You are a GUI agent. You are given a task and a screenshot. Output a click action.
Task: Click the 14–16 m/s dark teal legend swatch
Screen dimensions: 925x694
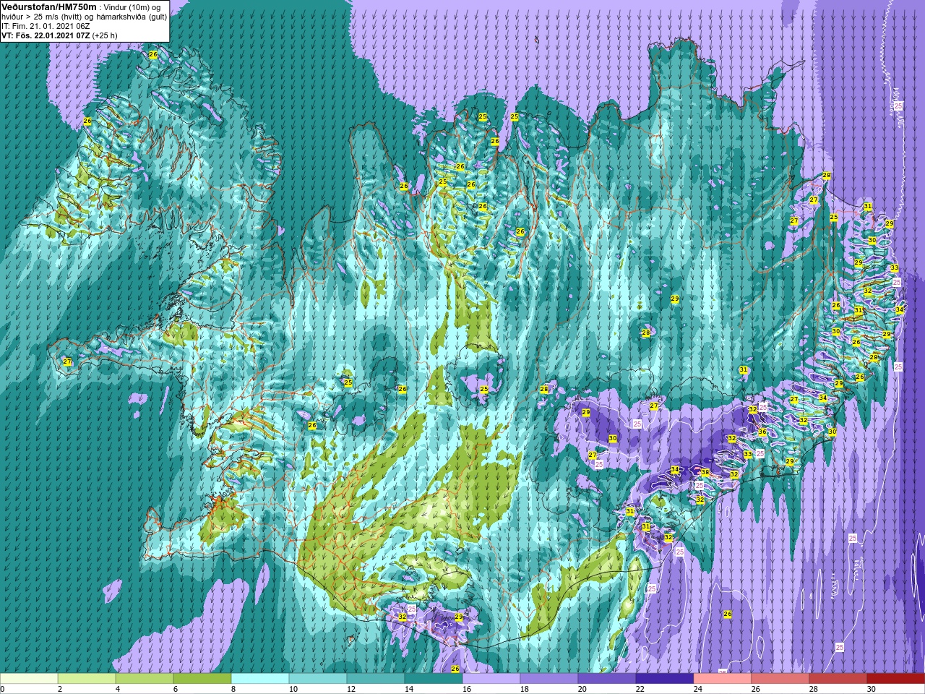click(x=434, y=680)
